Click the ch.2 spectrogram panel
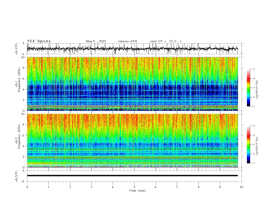This screenshot has height=210, width=272. [x=132, y=141]
